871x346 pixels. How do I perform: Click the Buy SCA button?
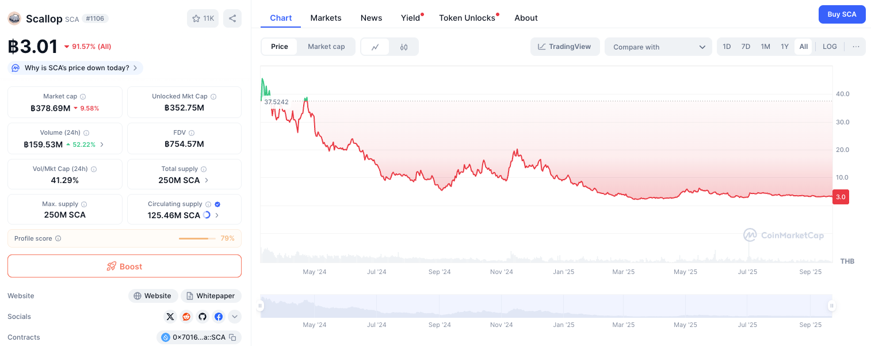842,14
